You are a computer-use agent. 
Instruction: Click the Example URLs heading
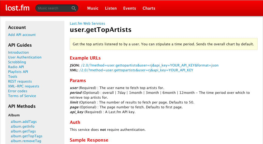pos(85,58)
